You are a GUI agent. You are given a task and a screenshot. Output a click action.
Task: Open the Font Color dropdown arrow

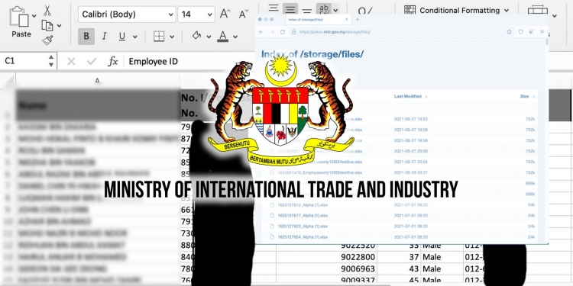(235, 37)
